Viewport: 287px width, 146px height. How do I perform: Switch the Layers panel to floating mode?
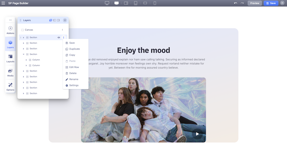[51, 20]
